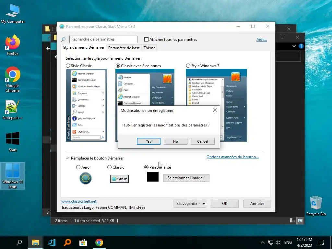Open the My Computer desktop icon
Viewport: 332px width, 249px height.
coord(13,14)
